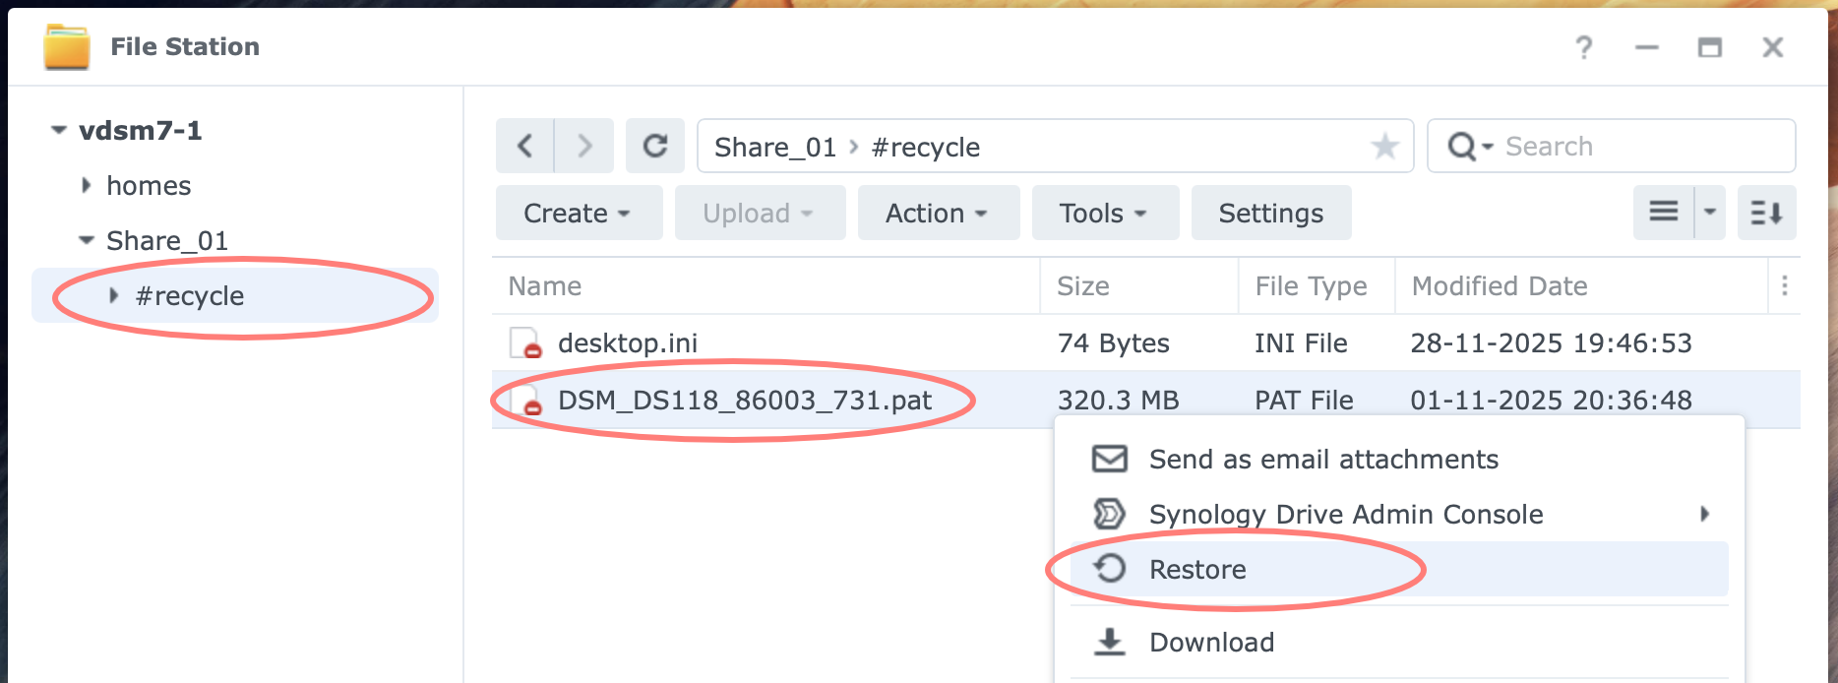Refresh the current folder listing
Image resolution: width=1838 pixels, height=683 pixels.
pyautogui.click(x=655, y=146)
